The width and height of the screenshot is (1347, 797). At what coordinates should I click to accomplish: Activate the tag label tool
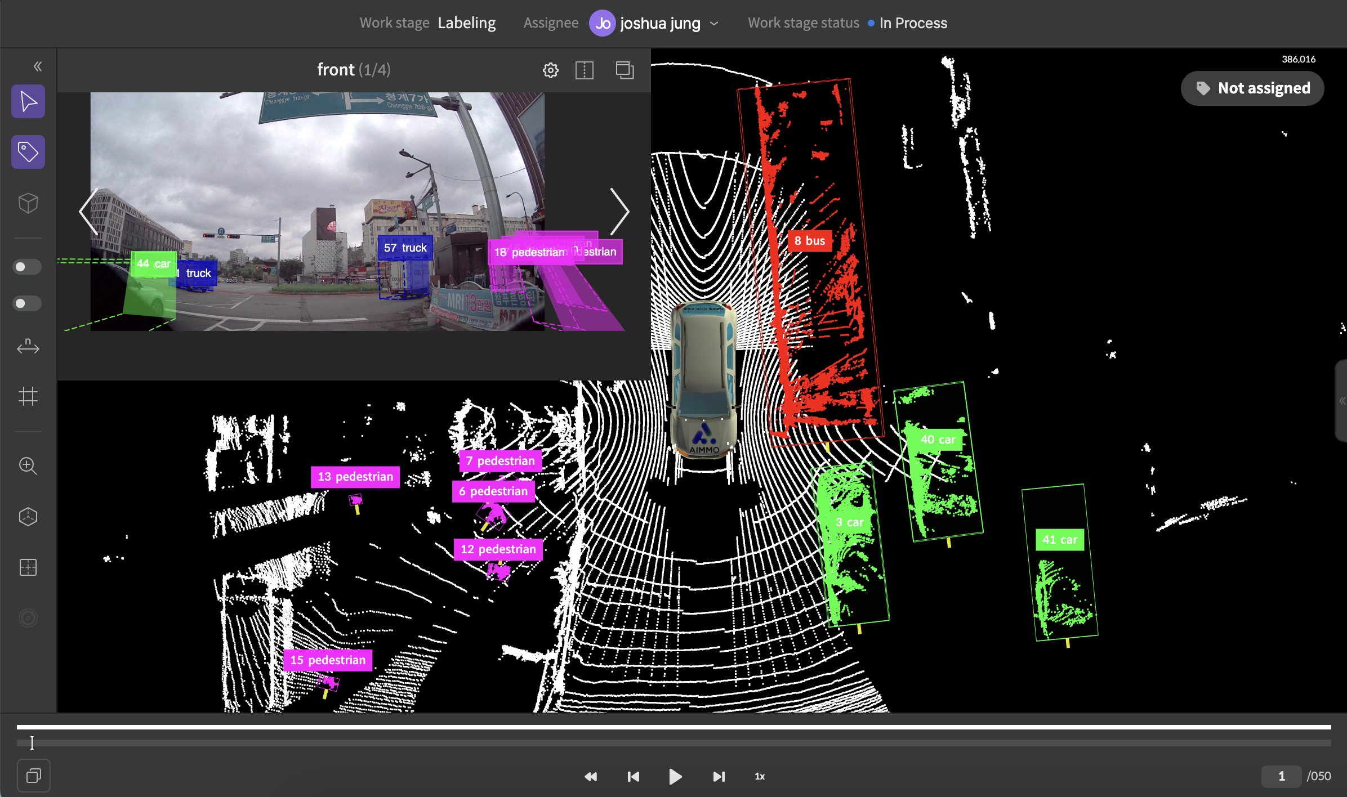pyautogui.click(x=28, y=152)
